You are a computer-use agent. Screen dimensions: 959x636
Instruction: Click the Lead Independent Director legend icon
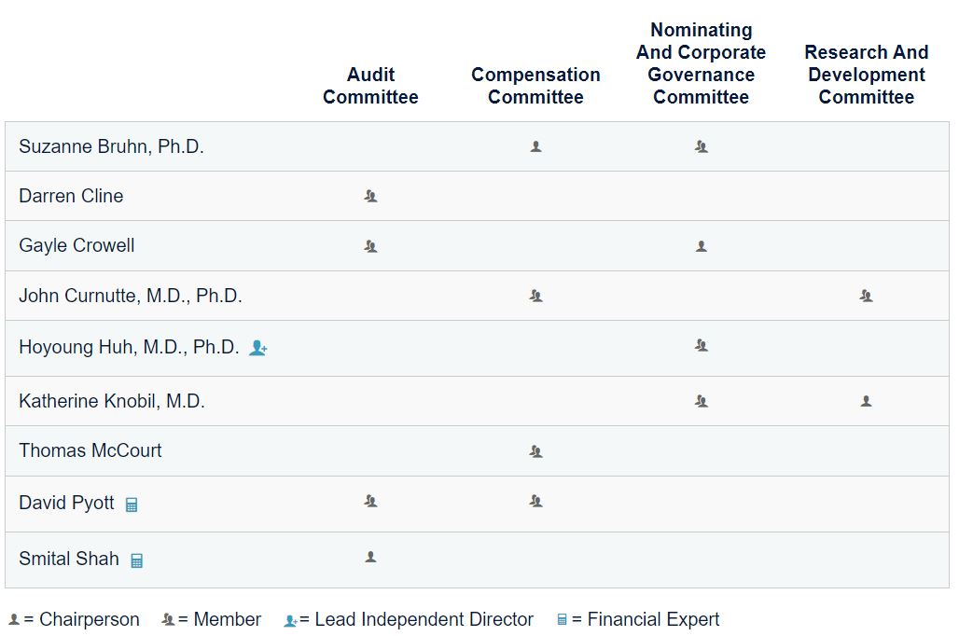tap(290, 620)
